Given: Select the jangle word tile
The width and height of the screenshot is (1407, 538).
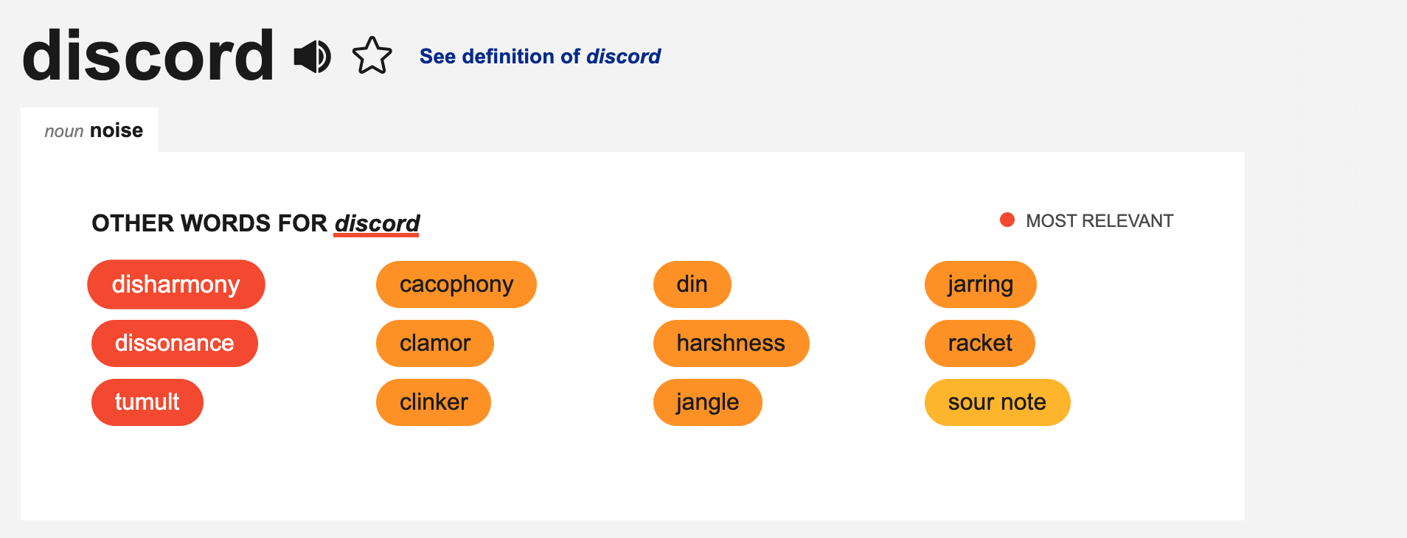Looking at the screenshot, I should click(x=707, y=402).
